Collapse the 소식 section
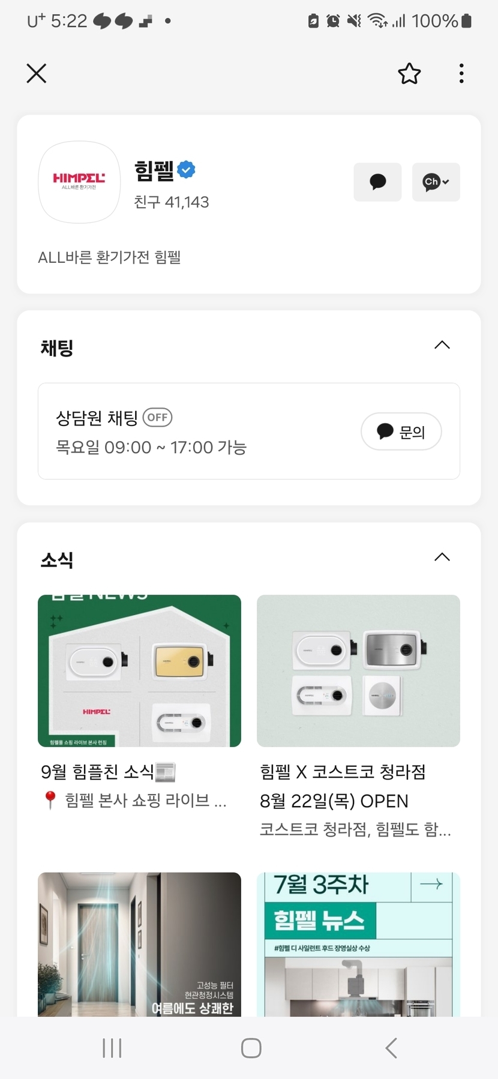 click(x=442, y=557)
